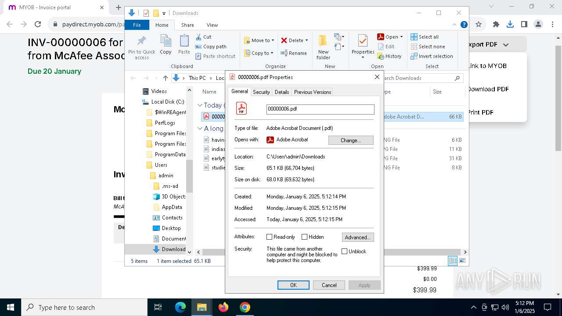Image resolution: width=562 pixels, height=316 pixels.
Task: Open the Details tab in Properties
Action: 282,92
